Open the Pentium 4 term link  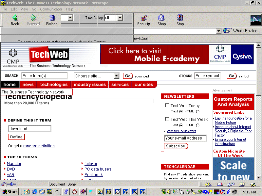(x=94, y=174)
